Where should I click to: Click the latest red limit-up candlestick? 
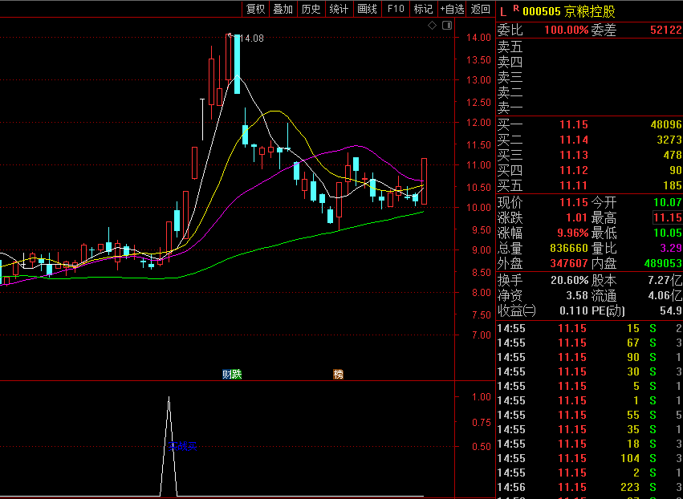click(424, 181)
